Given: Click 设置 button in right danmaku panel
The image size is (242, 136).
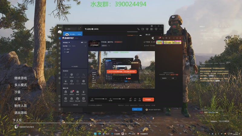Looking at the screenshot, I should 173,78.
